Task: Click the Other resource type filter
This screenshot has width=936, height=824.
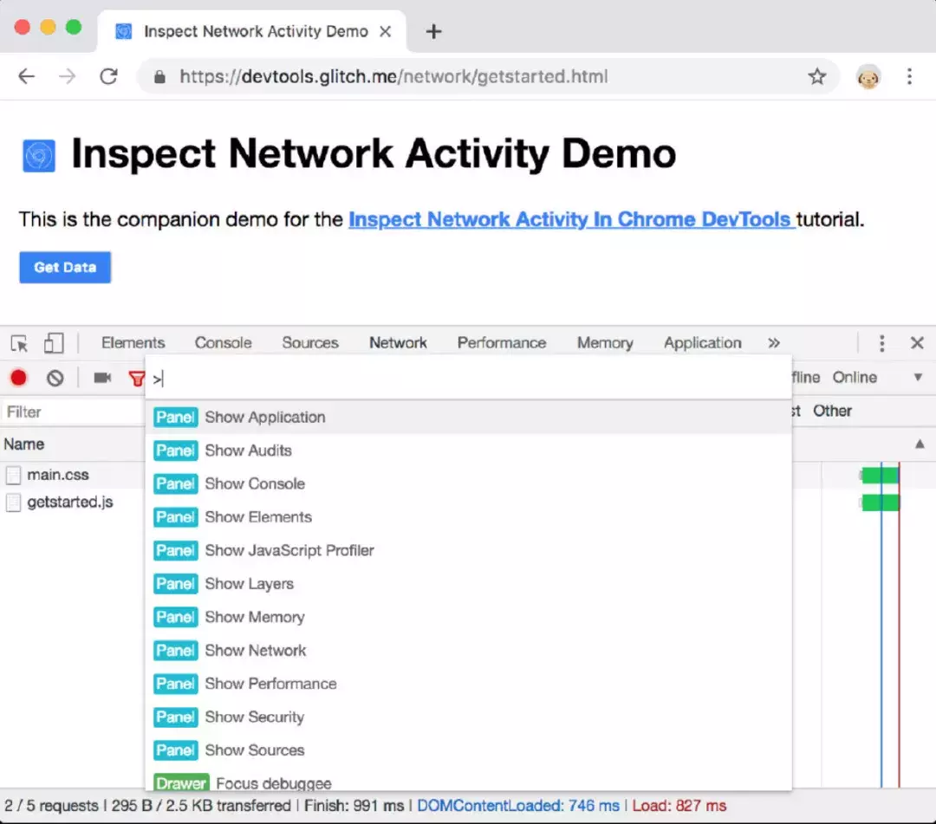Action: [832, 411]
